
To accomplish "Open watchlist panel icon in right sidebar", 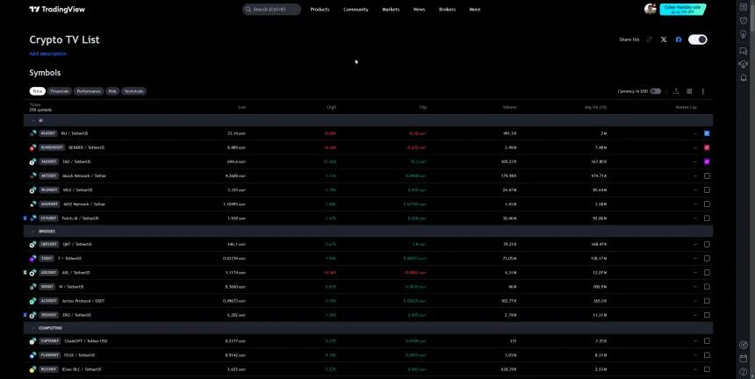I will [x=744, y=7].
